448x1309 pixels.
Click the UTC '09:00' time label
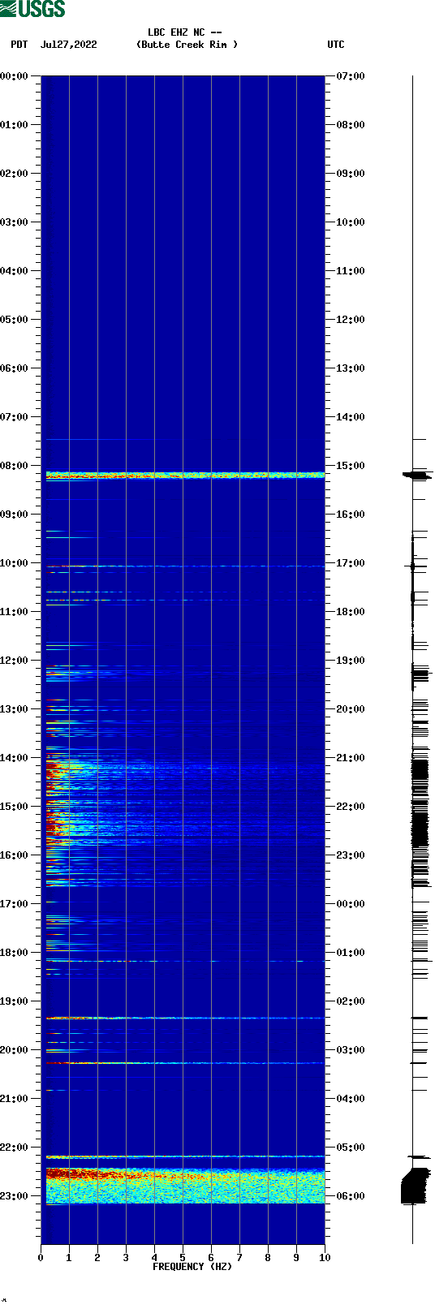tap(351, 174)
